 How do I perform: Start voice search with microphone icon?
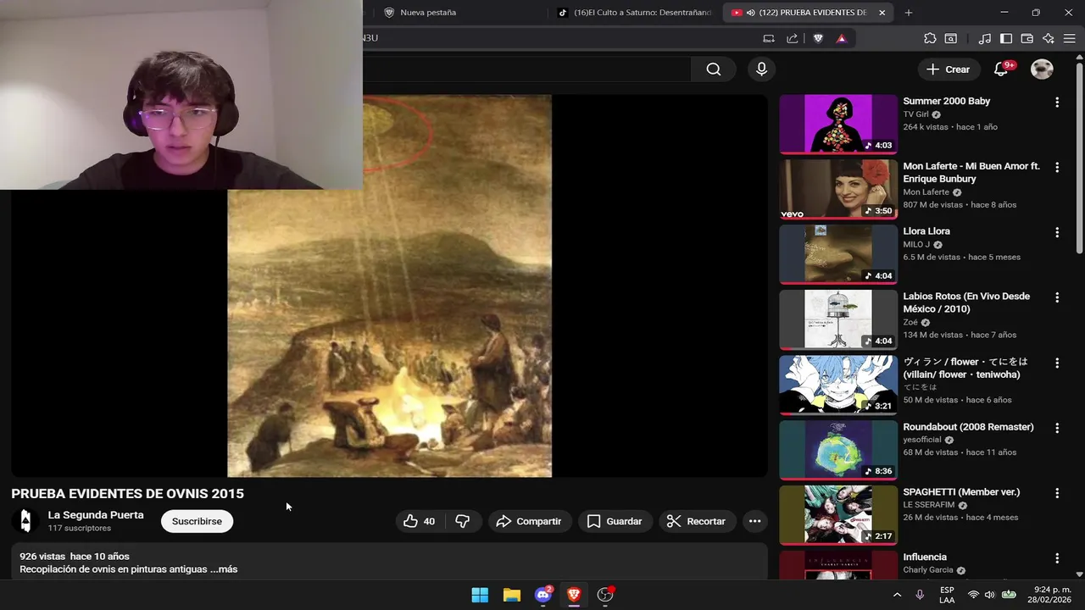coord(761,69)
